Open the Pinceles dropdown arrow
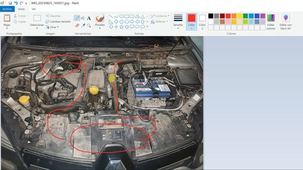 pyautogui.click(x=100, y=28)
